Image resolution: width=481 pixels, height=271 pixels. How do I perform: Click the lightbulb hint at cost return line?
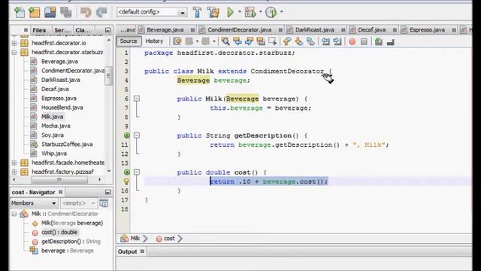(x=126, y=181)
